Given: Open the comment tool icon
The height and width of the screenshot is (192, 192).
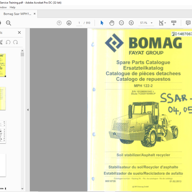Looking at the screenshot, I should point(188,23).
